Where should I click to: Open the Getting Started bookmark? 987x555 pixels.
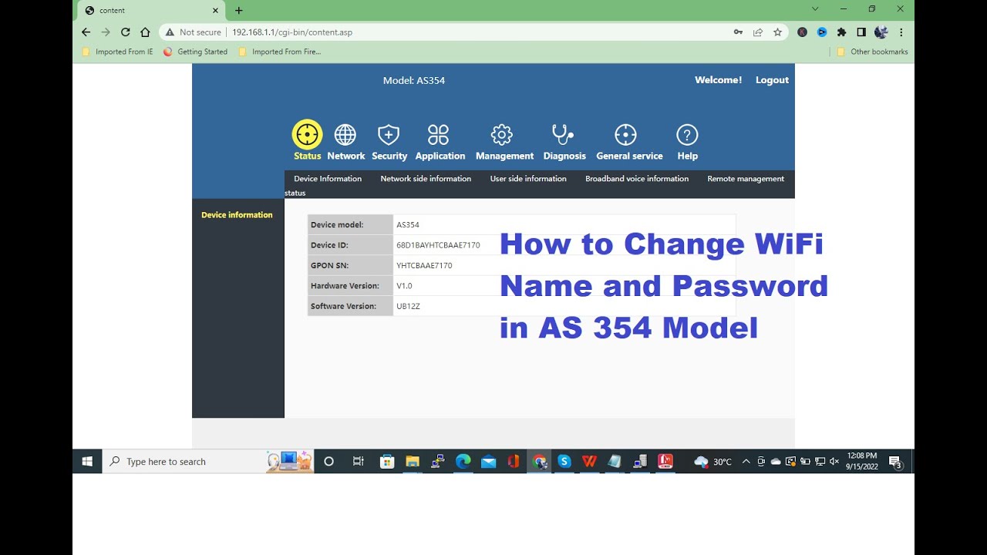point(196,52)
